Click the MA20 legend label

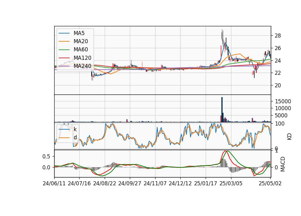[x=81, y=41]
